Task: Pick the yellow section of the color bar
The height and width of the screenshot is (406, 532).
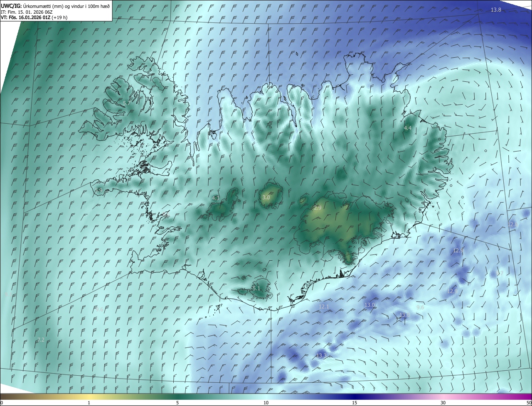Action: coord(89,397)
